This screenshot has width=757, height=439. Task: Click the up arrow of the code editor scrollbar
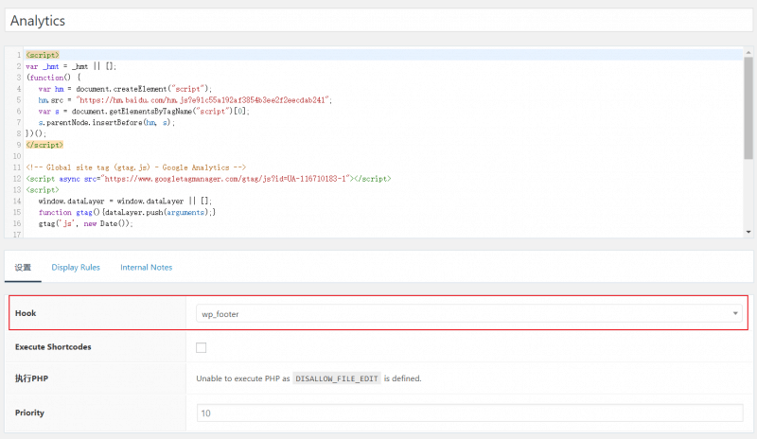[x=749, y=53]
